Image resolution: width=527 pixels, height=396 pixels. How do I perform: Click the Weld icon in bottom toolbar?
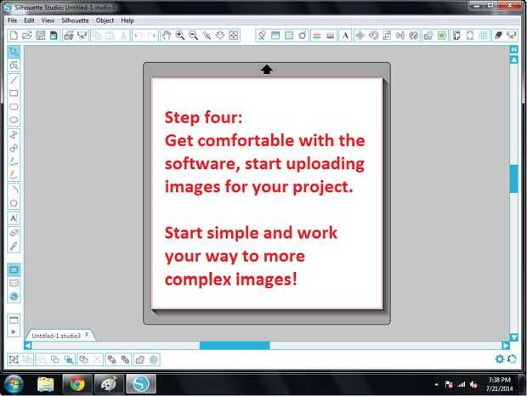139,359
